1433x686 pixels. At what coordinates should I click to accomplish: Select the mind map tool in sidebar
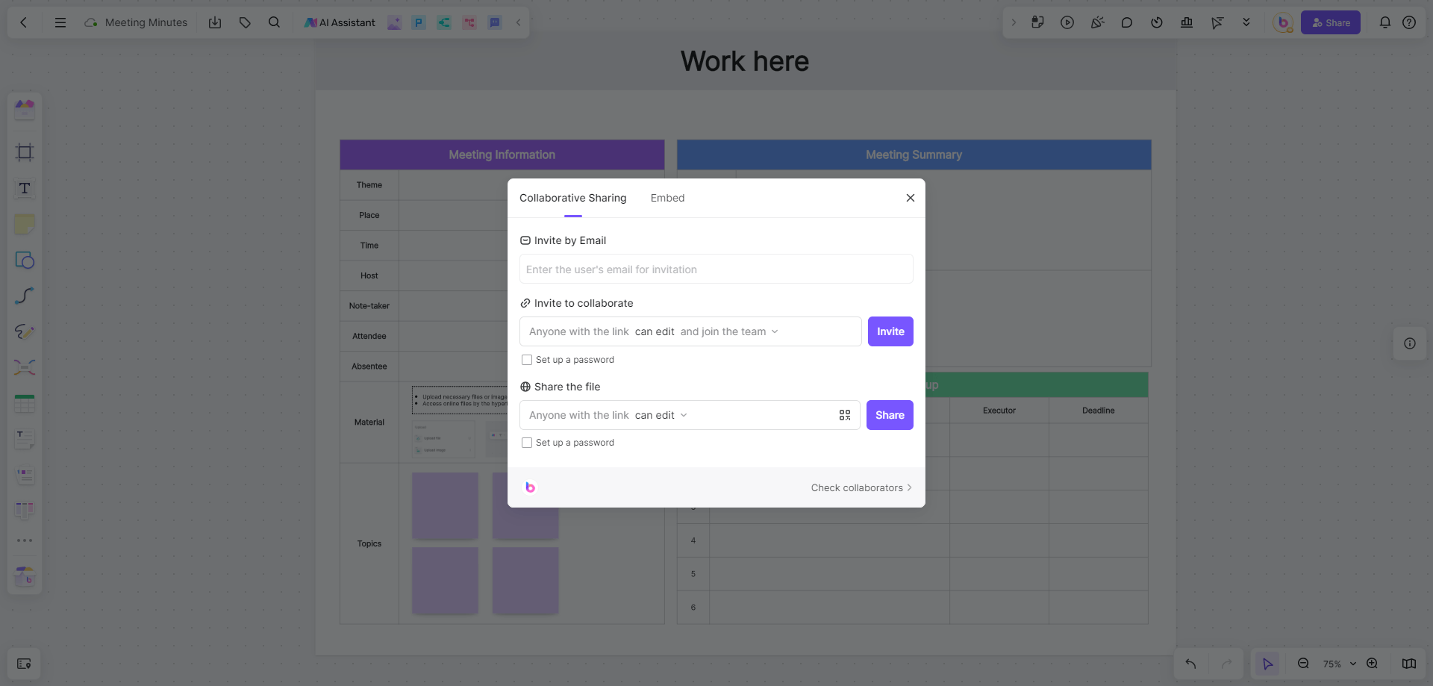tap(25, 367)
